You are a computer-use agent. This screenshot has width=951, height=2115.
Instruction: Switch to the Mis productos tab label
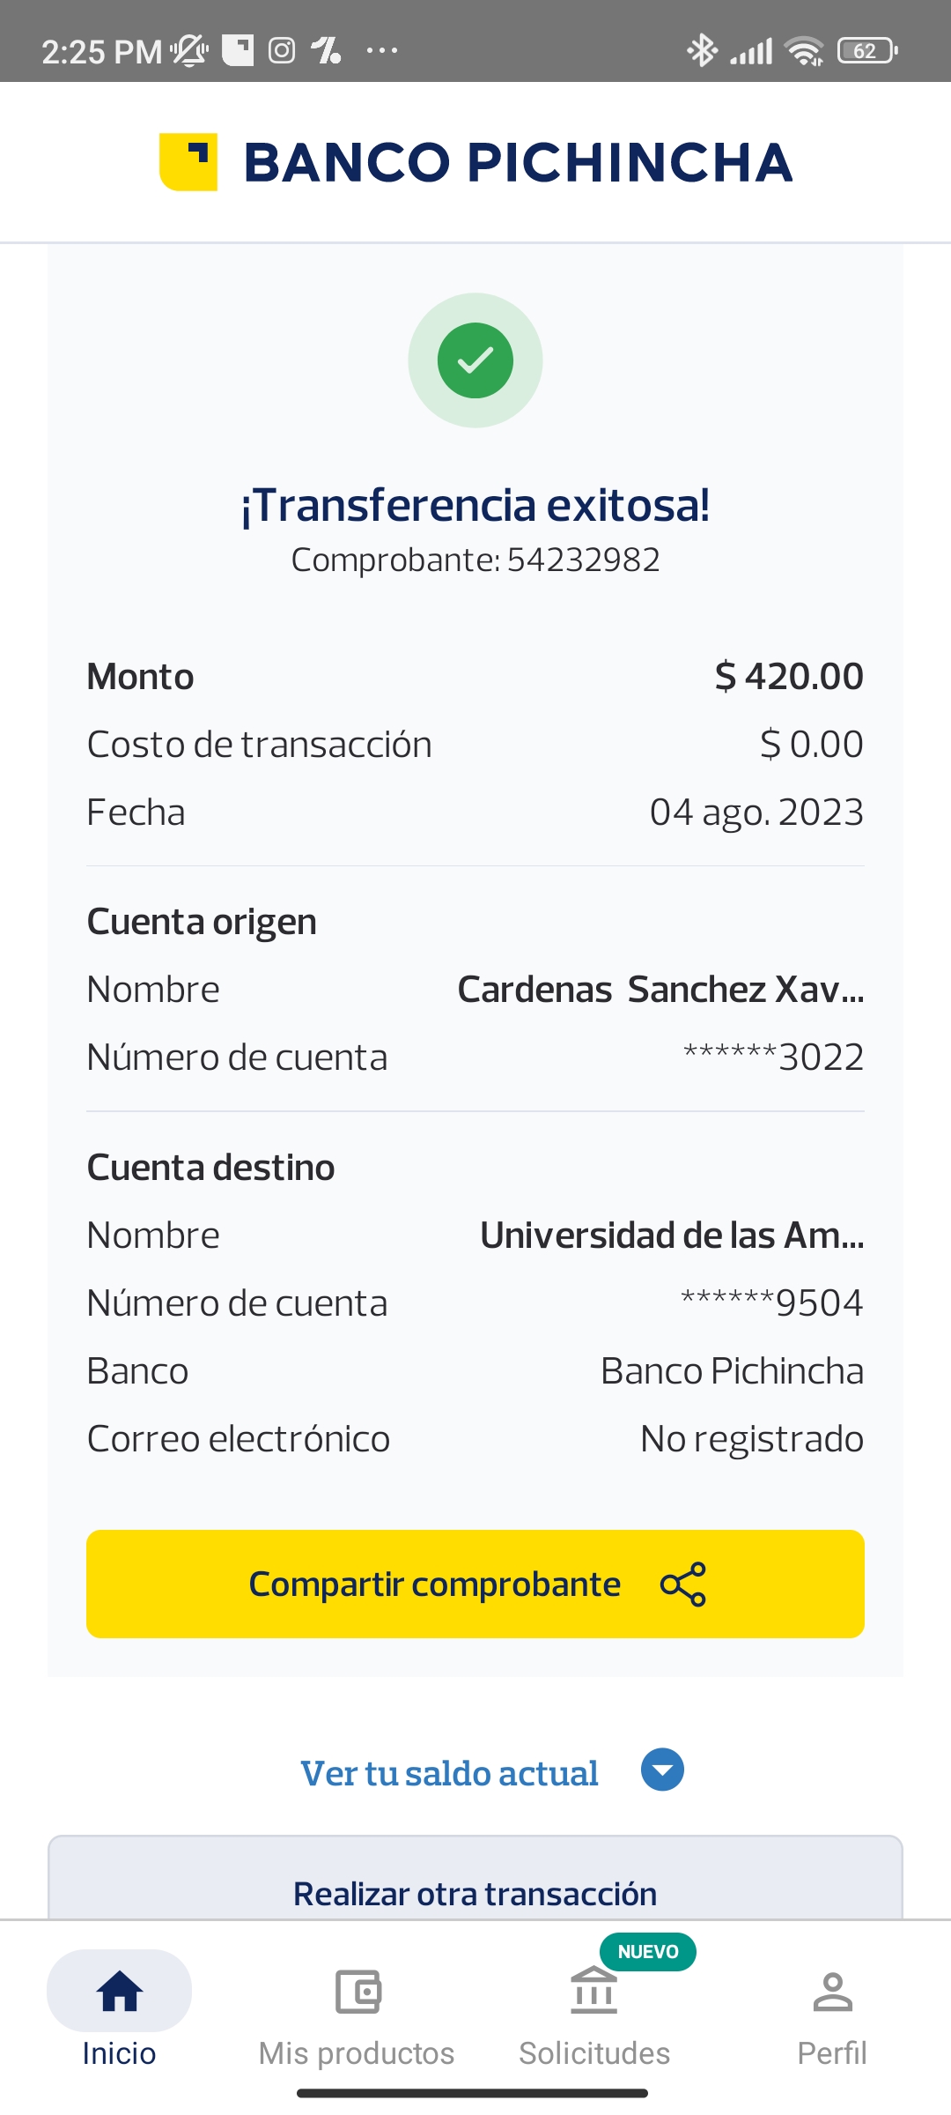357,2053
